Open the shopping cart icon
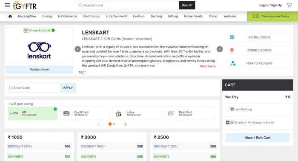 pyautogui.click(x=289, y=5)
